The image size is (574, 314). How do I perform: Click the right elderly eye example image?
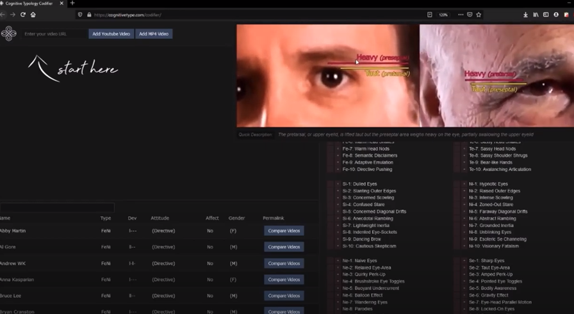(496, 75)
